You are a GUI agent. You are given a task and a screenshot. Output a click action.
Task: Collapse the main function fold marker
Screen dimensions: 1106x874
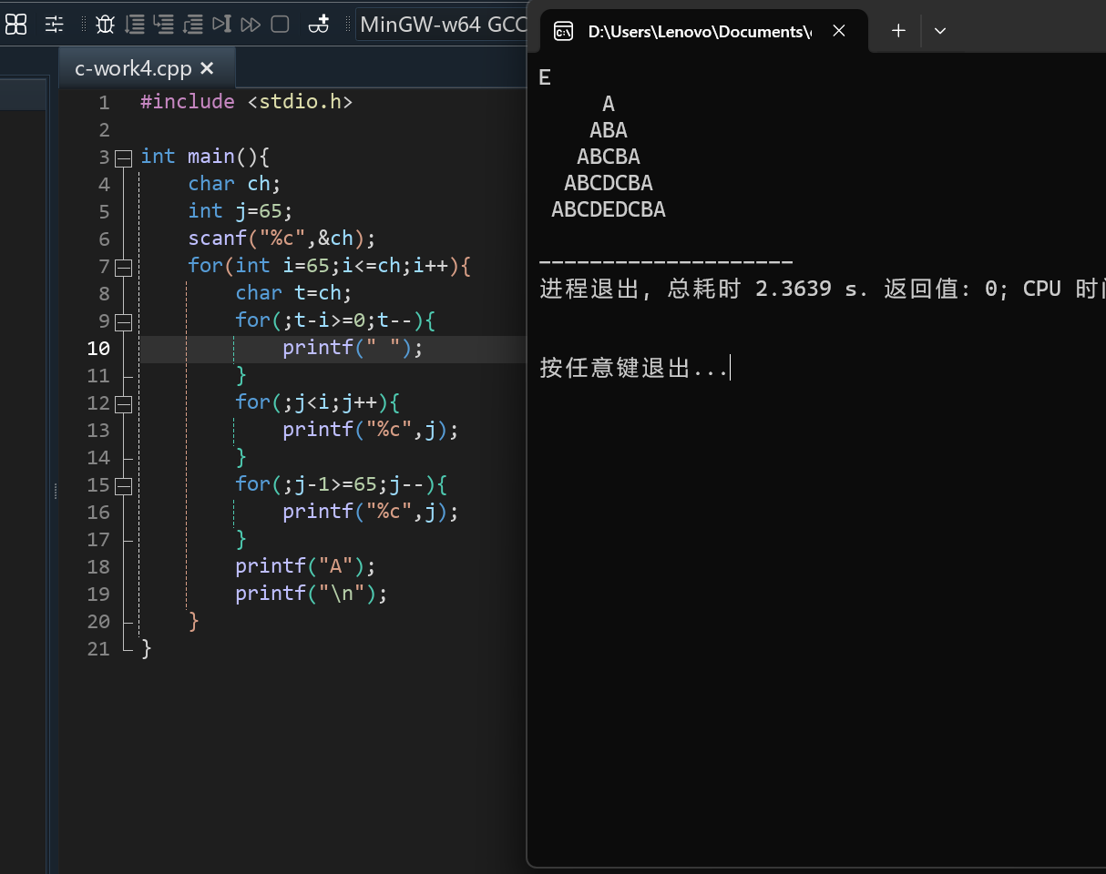click(123, 157)
